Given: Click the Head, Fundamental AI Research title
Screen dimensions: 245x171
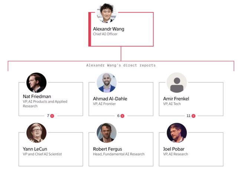Looking at the screenshot, I should (x=119, y=154).
